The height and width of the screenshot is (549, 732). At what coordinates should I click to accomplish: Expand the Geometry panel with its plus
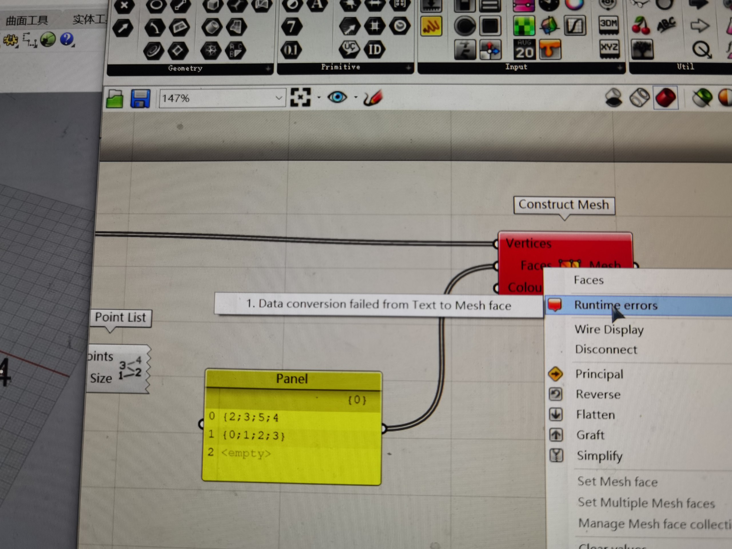pyautogui.click(x=268, y=69)
